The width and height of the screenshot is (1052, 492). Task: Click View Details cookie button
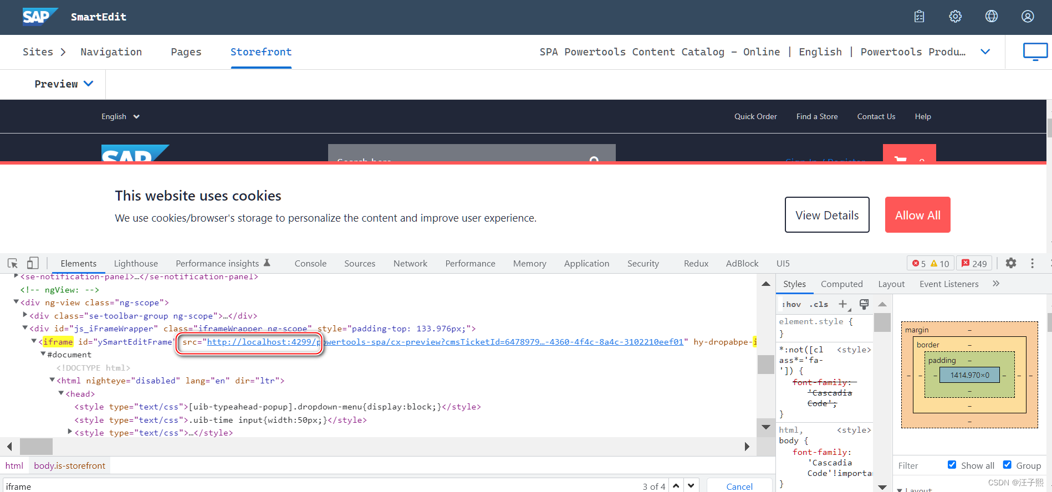pyautogui.click(x=827, y=215)
